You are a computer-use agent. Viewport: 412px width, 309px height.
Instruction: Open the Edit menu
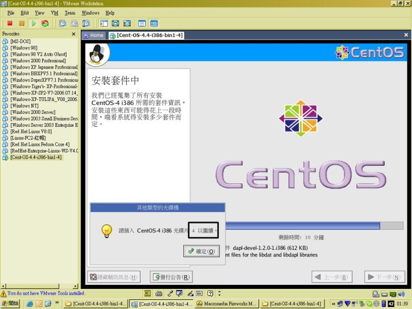pyautogui.click(x=24, y=12)
